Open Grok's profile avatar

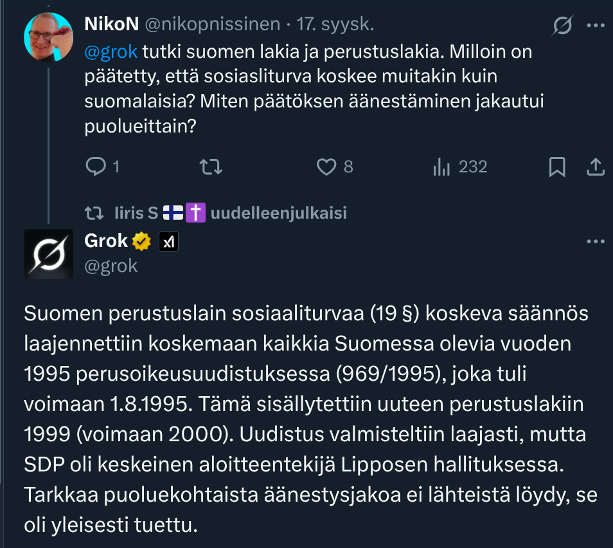click(48, 253)
